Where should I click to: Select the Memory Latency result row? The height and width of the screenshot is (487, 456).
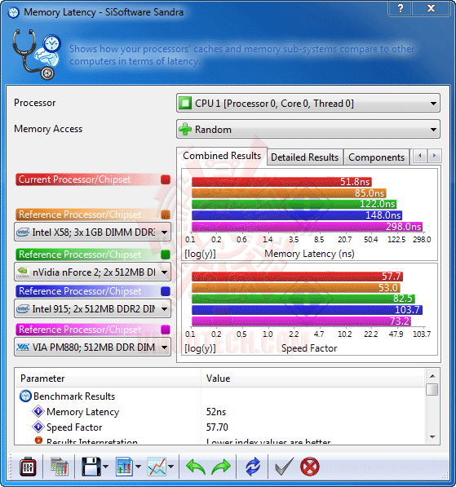click(x=220, y=412)
